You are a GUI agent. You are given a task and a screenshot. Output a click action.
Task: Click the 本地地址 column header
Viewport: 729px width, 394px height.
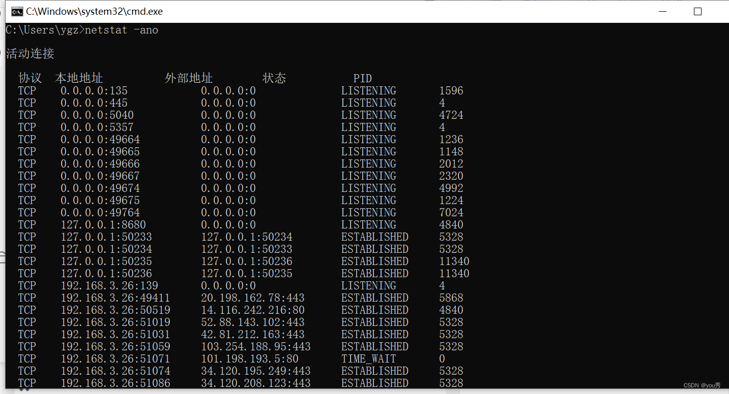[79, 78]
